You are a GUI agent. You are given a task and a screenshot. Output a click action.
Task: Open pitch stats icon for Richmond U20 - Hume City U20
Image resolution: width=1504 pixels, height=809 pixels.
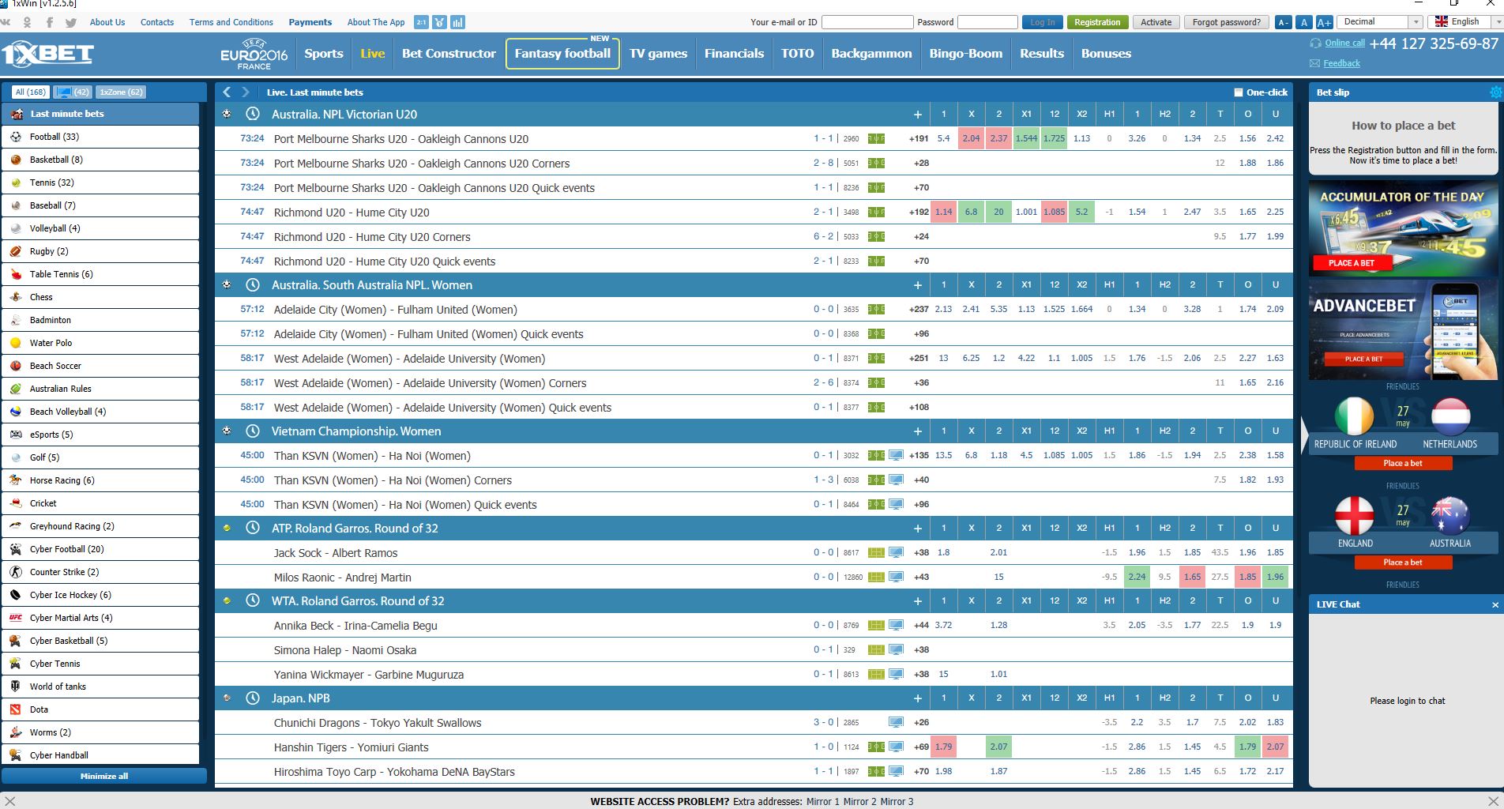876,213
